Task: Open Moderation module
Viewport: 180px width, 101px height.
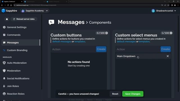Action: point(21,71)
